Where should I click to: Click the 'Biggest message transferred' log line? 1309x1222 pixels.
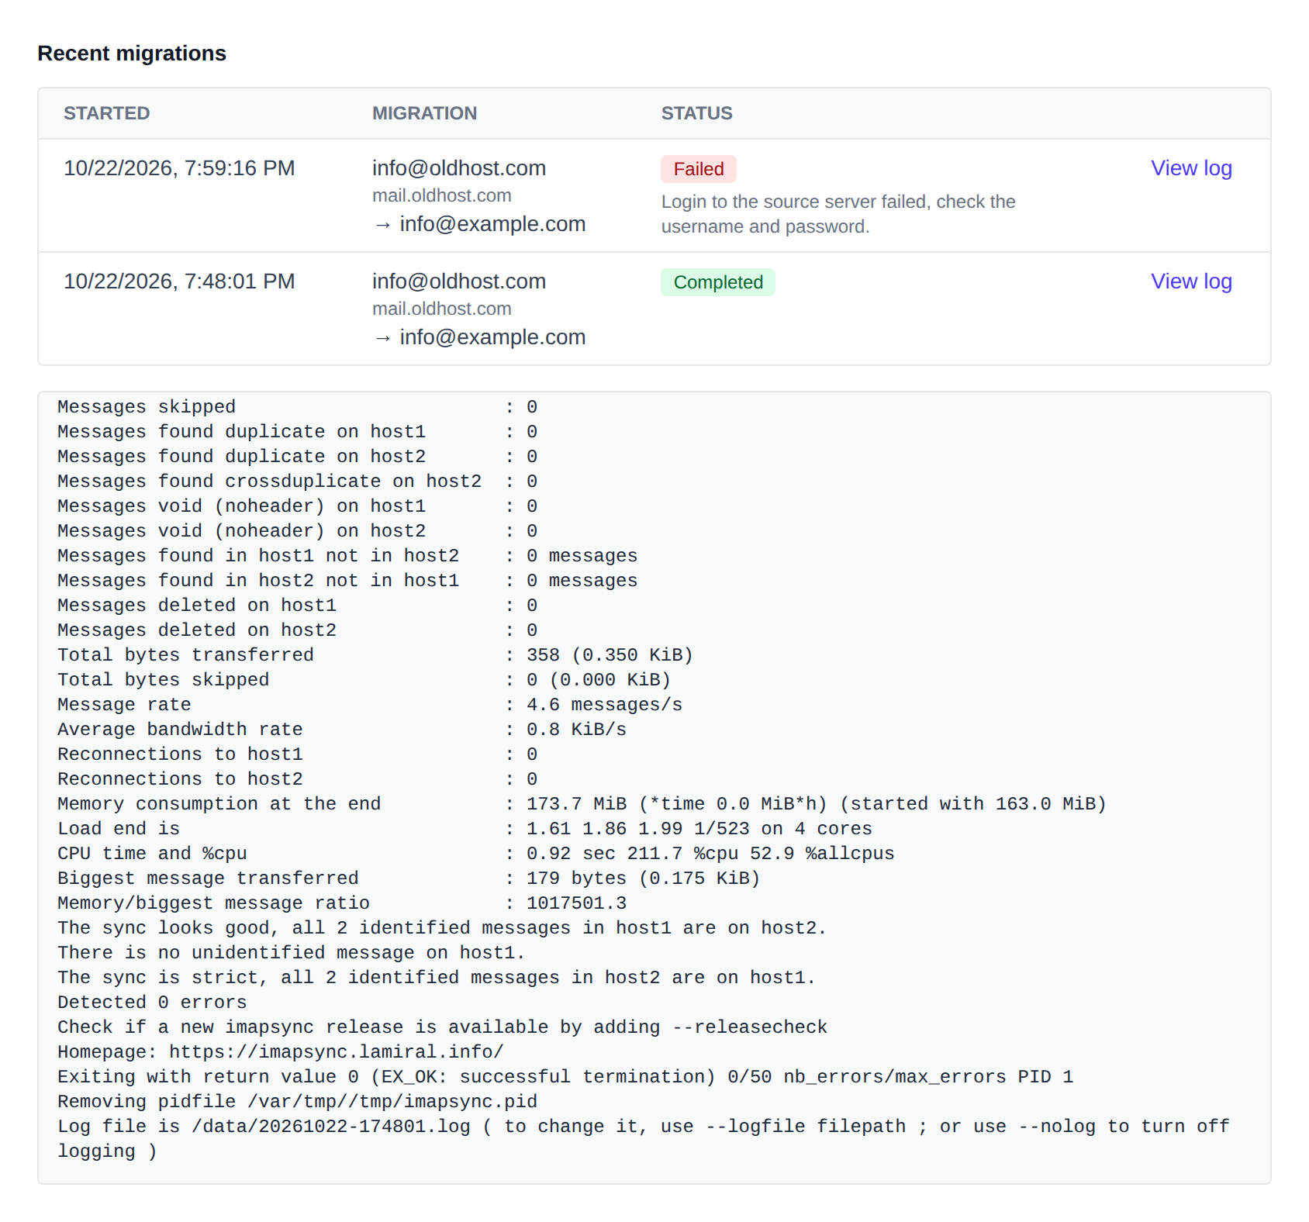pos(409,879)
